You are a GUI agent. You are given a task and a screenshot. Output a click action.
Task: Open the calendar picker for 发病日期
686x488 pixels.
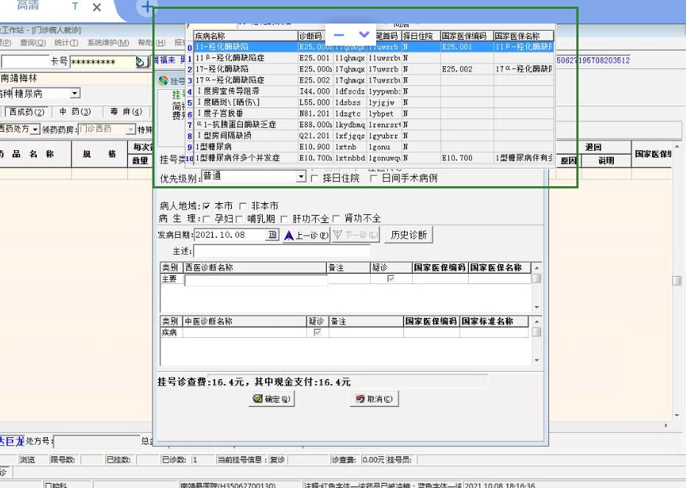272,235
